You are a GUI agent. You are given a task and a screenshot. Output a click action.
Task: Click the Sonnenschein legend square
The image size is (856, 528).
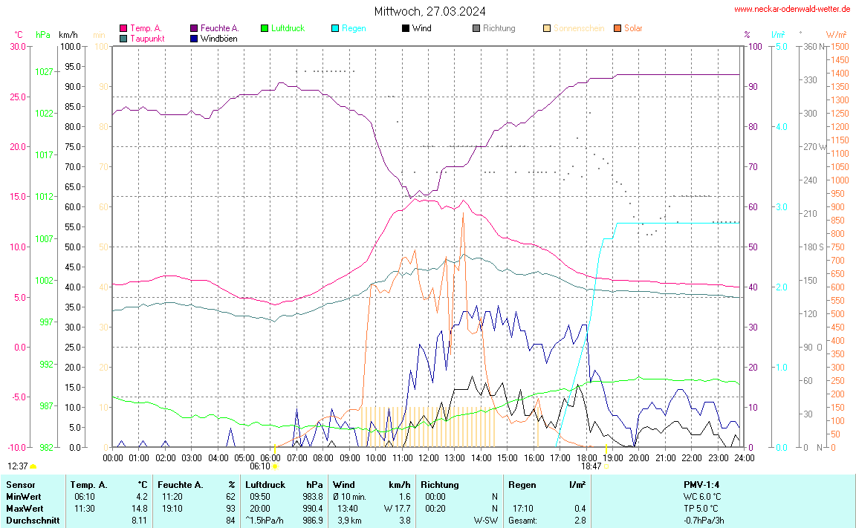click(547, 29)
